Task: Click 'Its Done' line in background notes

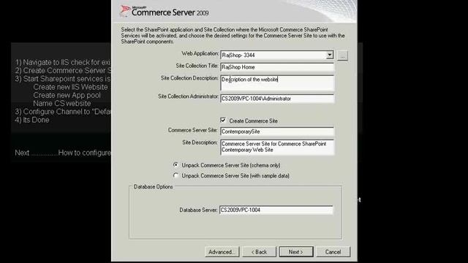Action: pos(32,120)
